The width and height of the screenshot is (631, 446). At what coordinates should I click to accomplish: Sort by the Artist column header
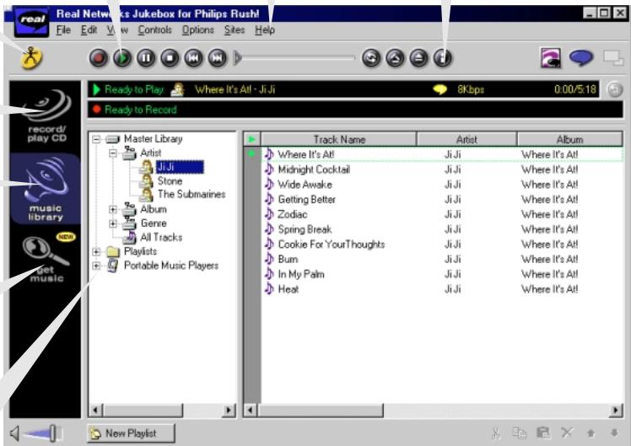(x=467, y=140)
